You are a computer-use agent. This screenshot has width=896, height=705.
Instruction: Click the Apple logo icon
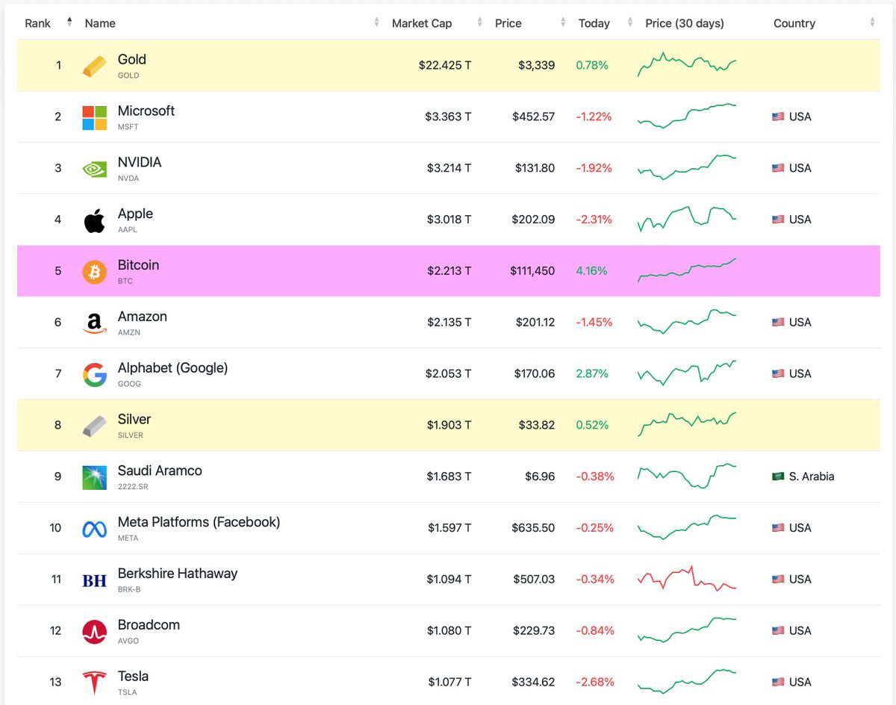tap(94, 220)
